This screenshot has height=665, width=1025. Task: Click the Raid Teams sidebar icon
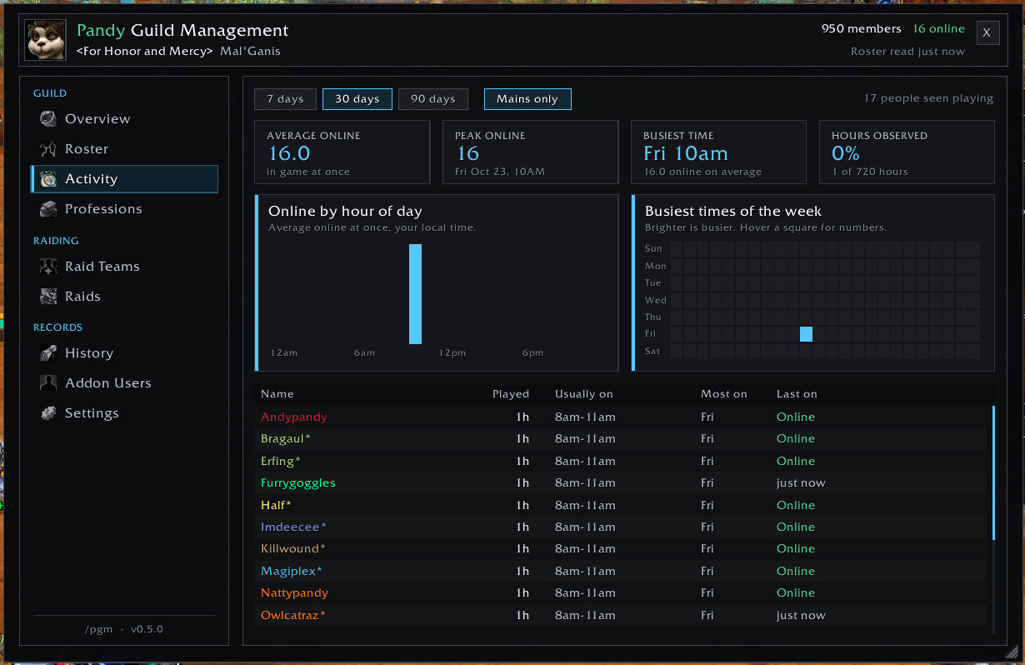[49, 266]
